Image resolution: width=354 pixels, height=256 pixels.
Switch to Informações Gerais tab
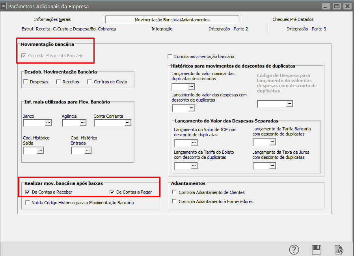point(52,19)
